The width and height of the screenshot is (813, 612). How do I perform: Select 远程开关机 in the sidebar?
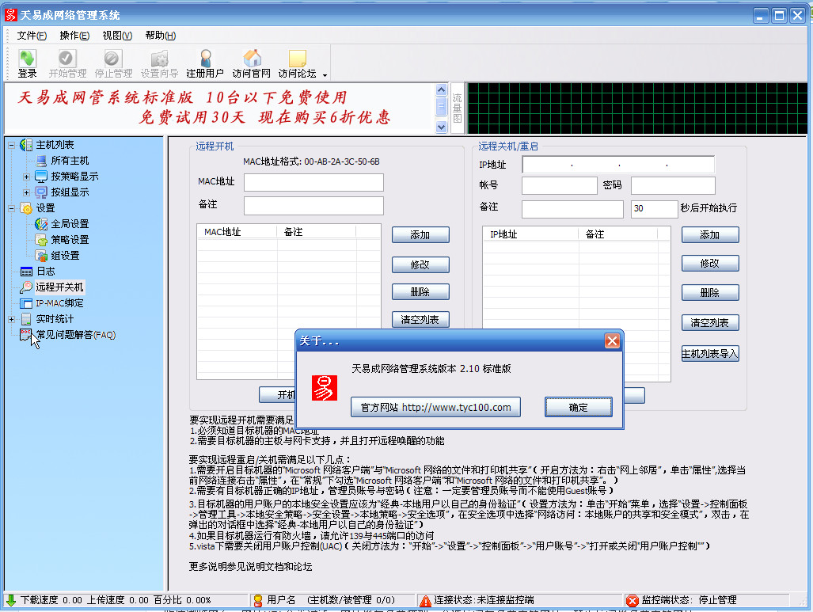click(61, 287)
